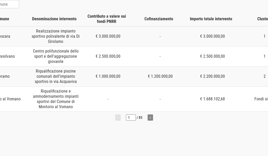Viewport: 268px width, 156px height.
Task: Click the Cofinanziamento column header
Action: 159,19
